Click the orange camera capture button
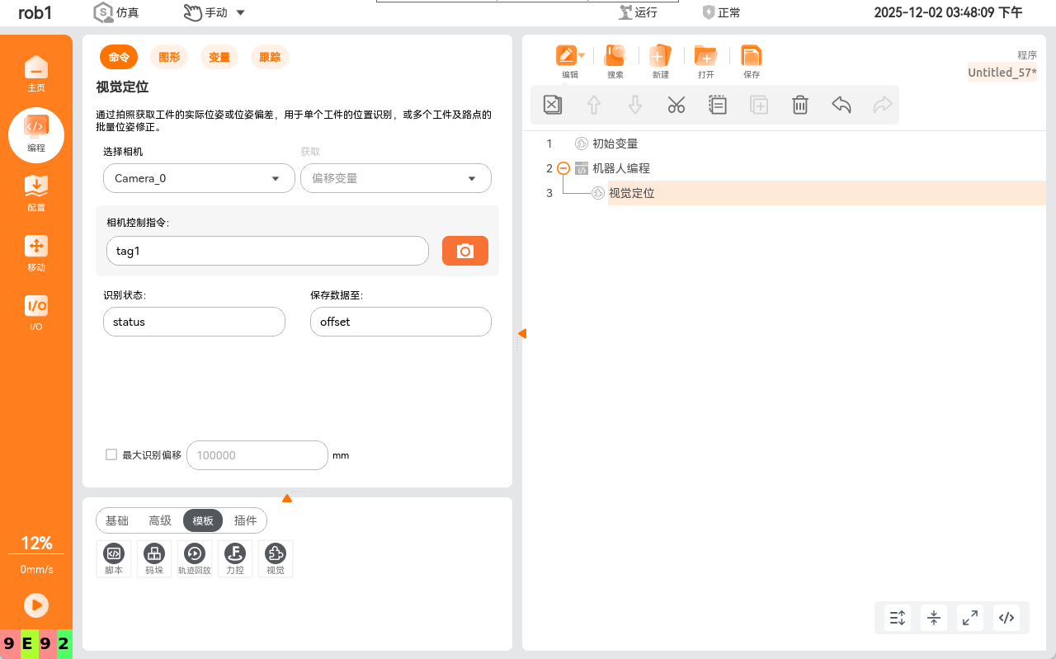 tap(465, 251)
